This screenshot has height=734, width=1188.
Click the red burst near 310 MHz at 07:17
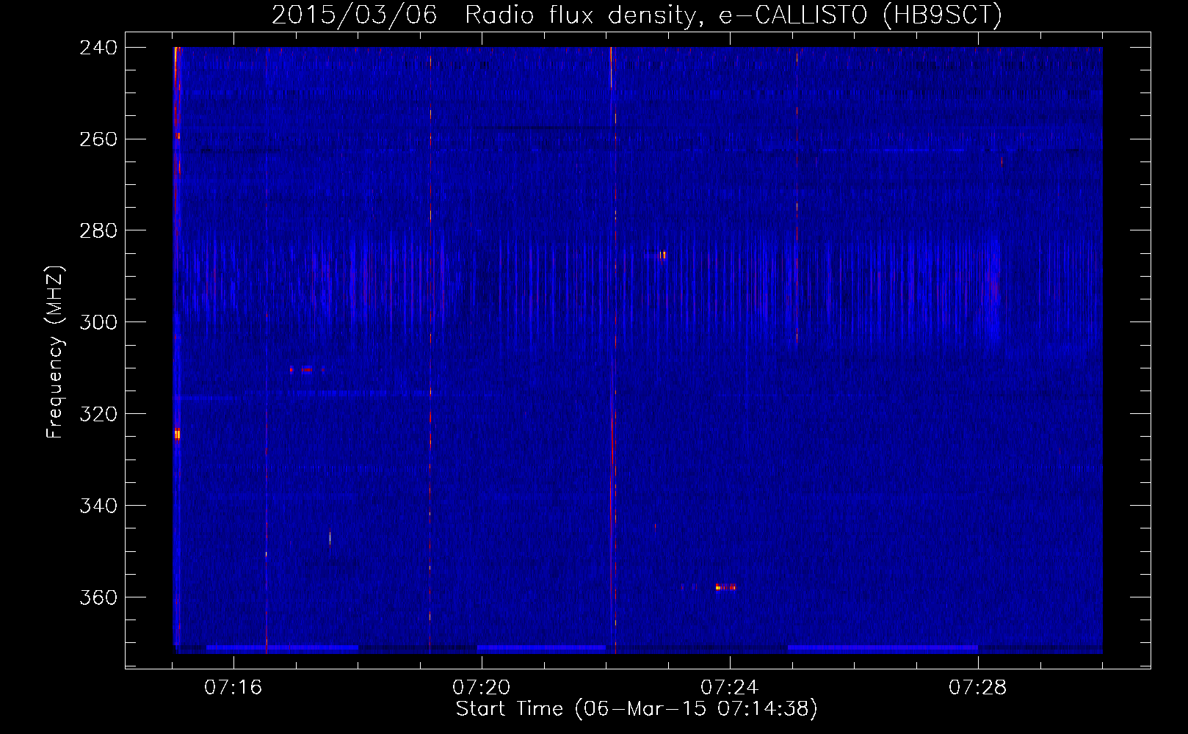point(306,369)
